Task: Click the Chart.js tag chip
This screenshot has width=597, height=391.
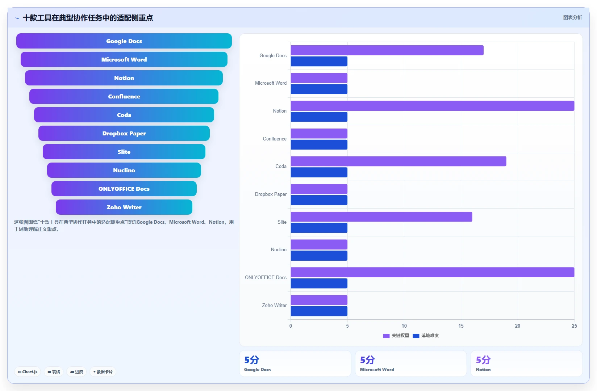Action: coord(28,372)
